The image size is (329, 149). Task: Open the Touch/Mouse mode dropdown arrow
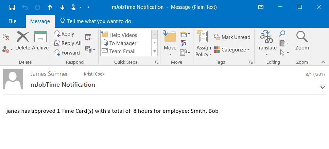click(x=80, y=7)
